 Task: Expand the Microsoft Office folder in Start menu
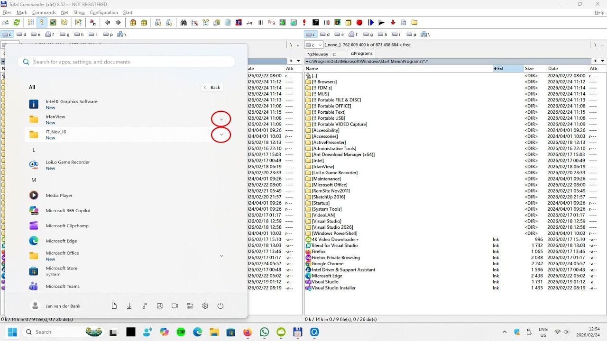tap(221, 256)
